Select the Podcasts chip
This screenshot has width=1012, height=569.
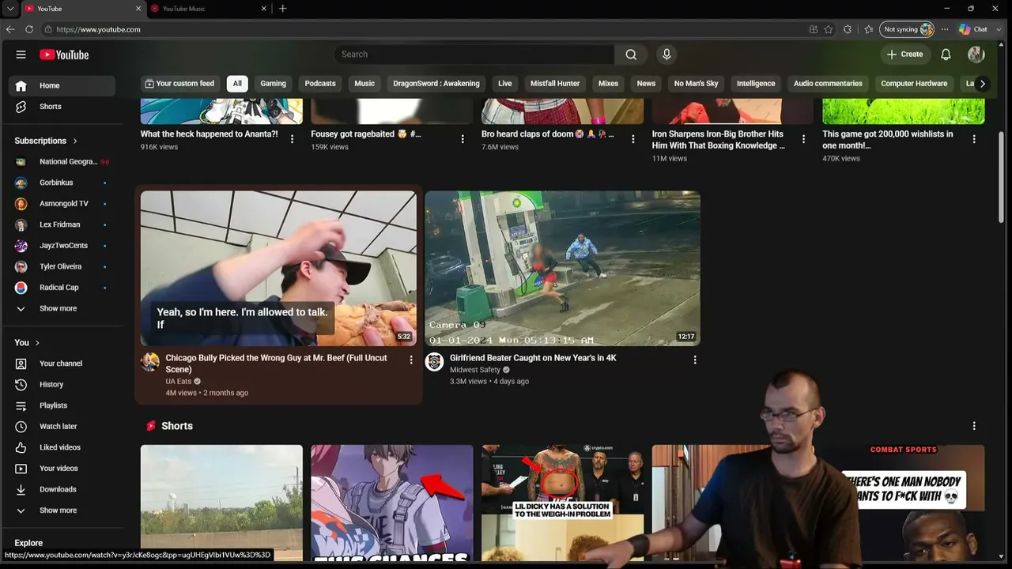[x=320, y=84]
